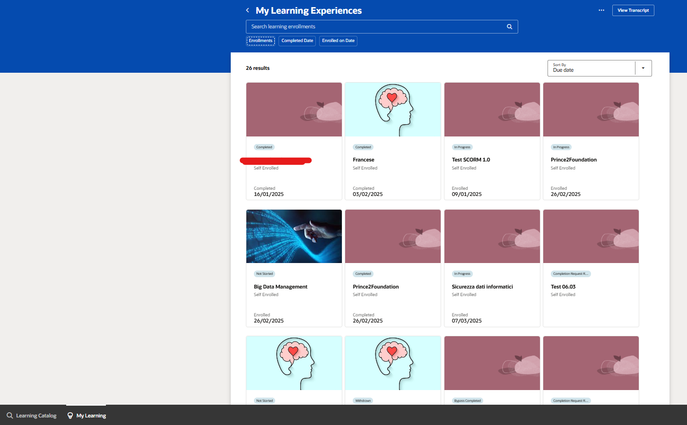Open the Francese course card
The height and width of the screenshot is (425, 687).
(x=364, y=160)
